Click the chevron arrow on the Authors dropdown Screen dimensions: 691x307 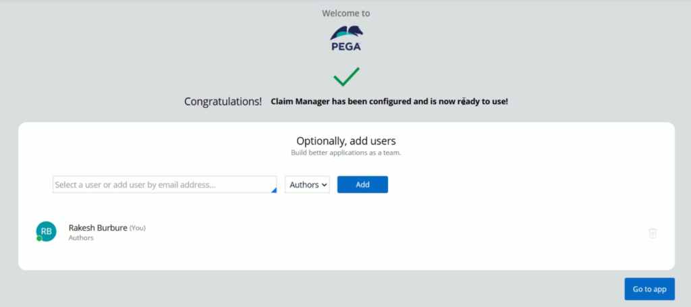point(325,185)
